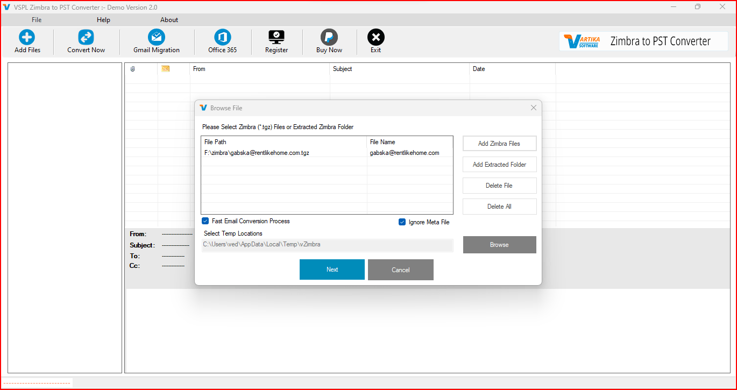Click the Browse File dialog logo icon
Viewport: 737px width, 390px height.
point(203,108)
